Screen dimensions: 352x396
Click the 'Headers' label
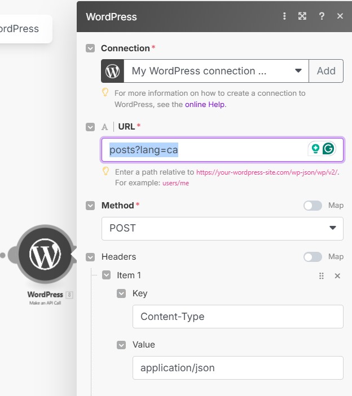click(x=118, y=257)
